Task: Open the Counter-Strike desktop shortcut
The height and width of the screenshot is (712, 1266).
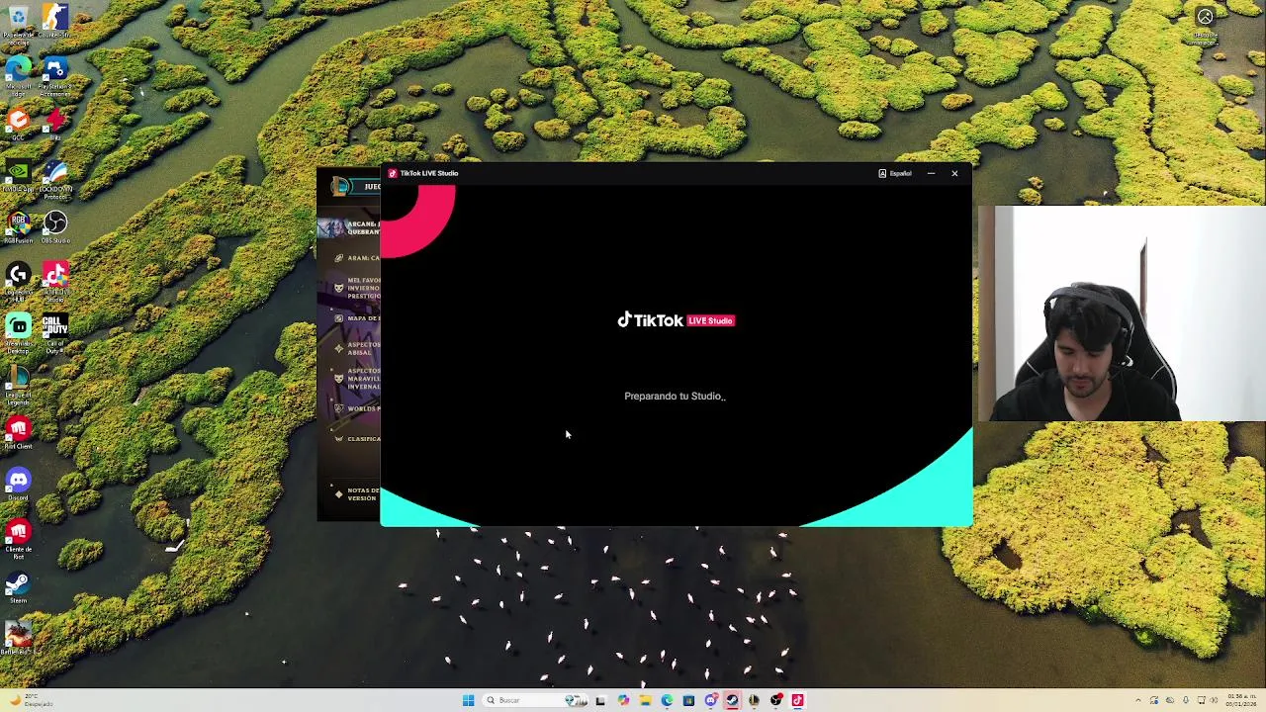Action: [55, 22]
